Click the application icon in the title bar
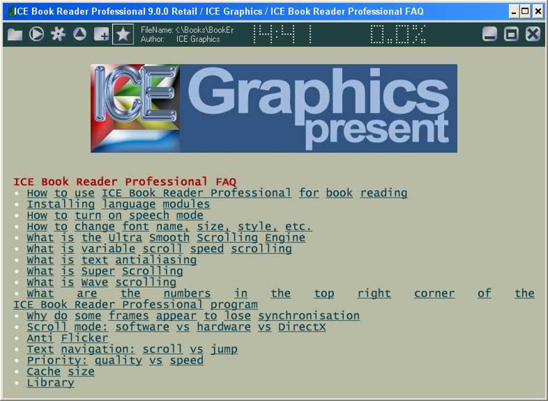The height and width of the screenshot is (401, 548). (11, 11)
